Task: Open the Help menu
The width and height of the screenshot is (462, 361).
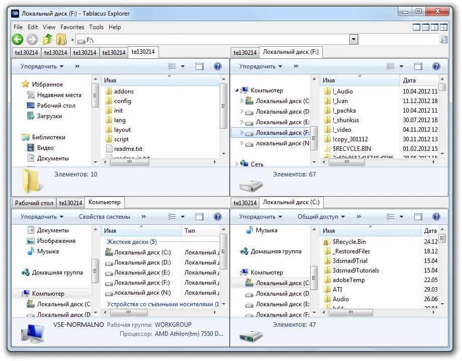Action: pyautogui.click(x=115, y=27)
